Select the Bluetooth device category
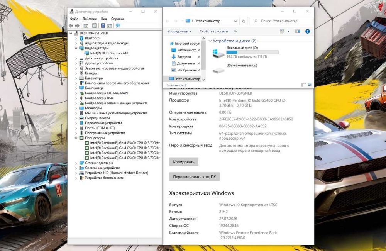 92,38
